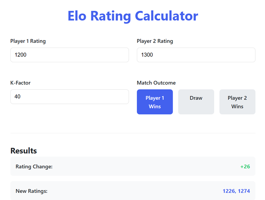Click the Player 2 Rating label
The image size is (265, 200).
click(155, 41)
